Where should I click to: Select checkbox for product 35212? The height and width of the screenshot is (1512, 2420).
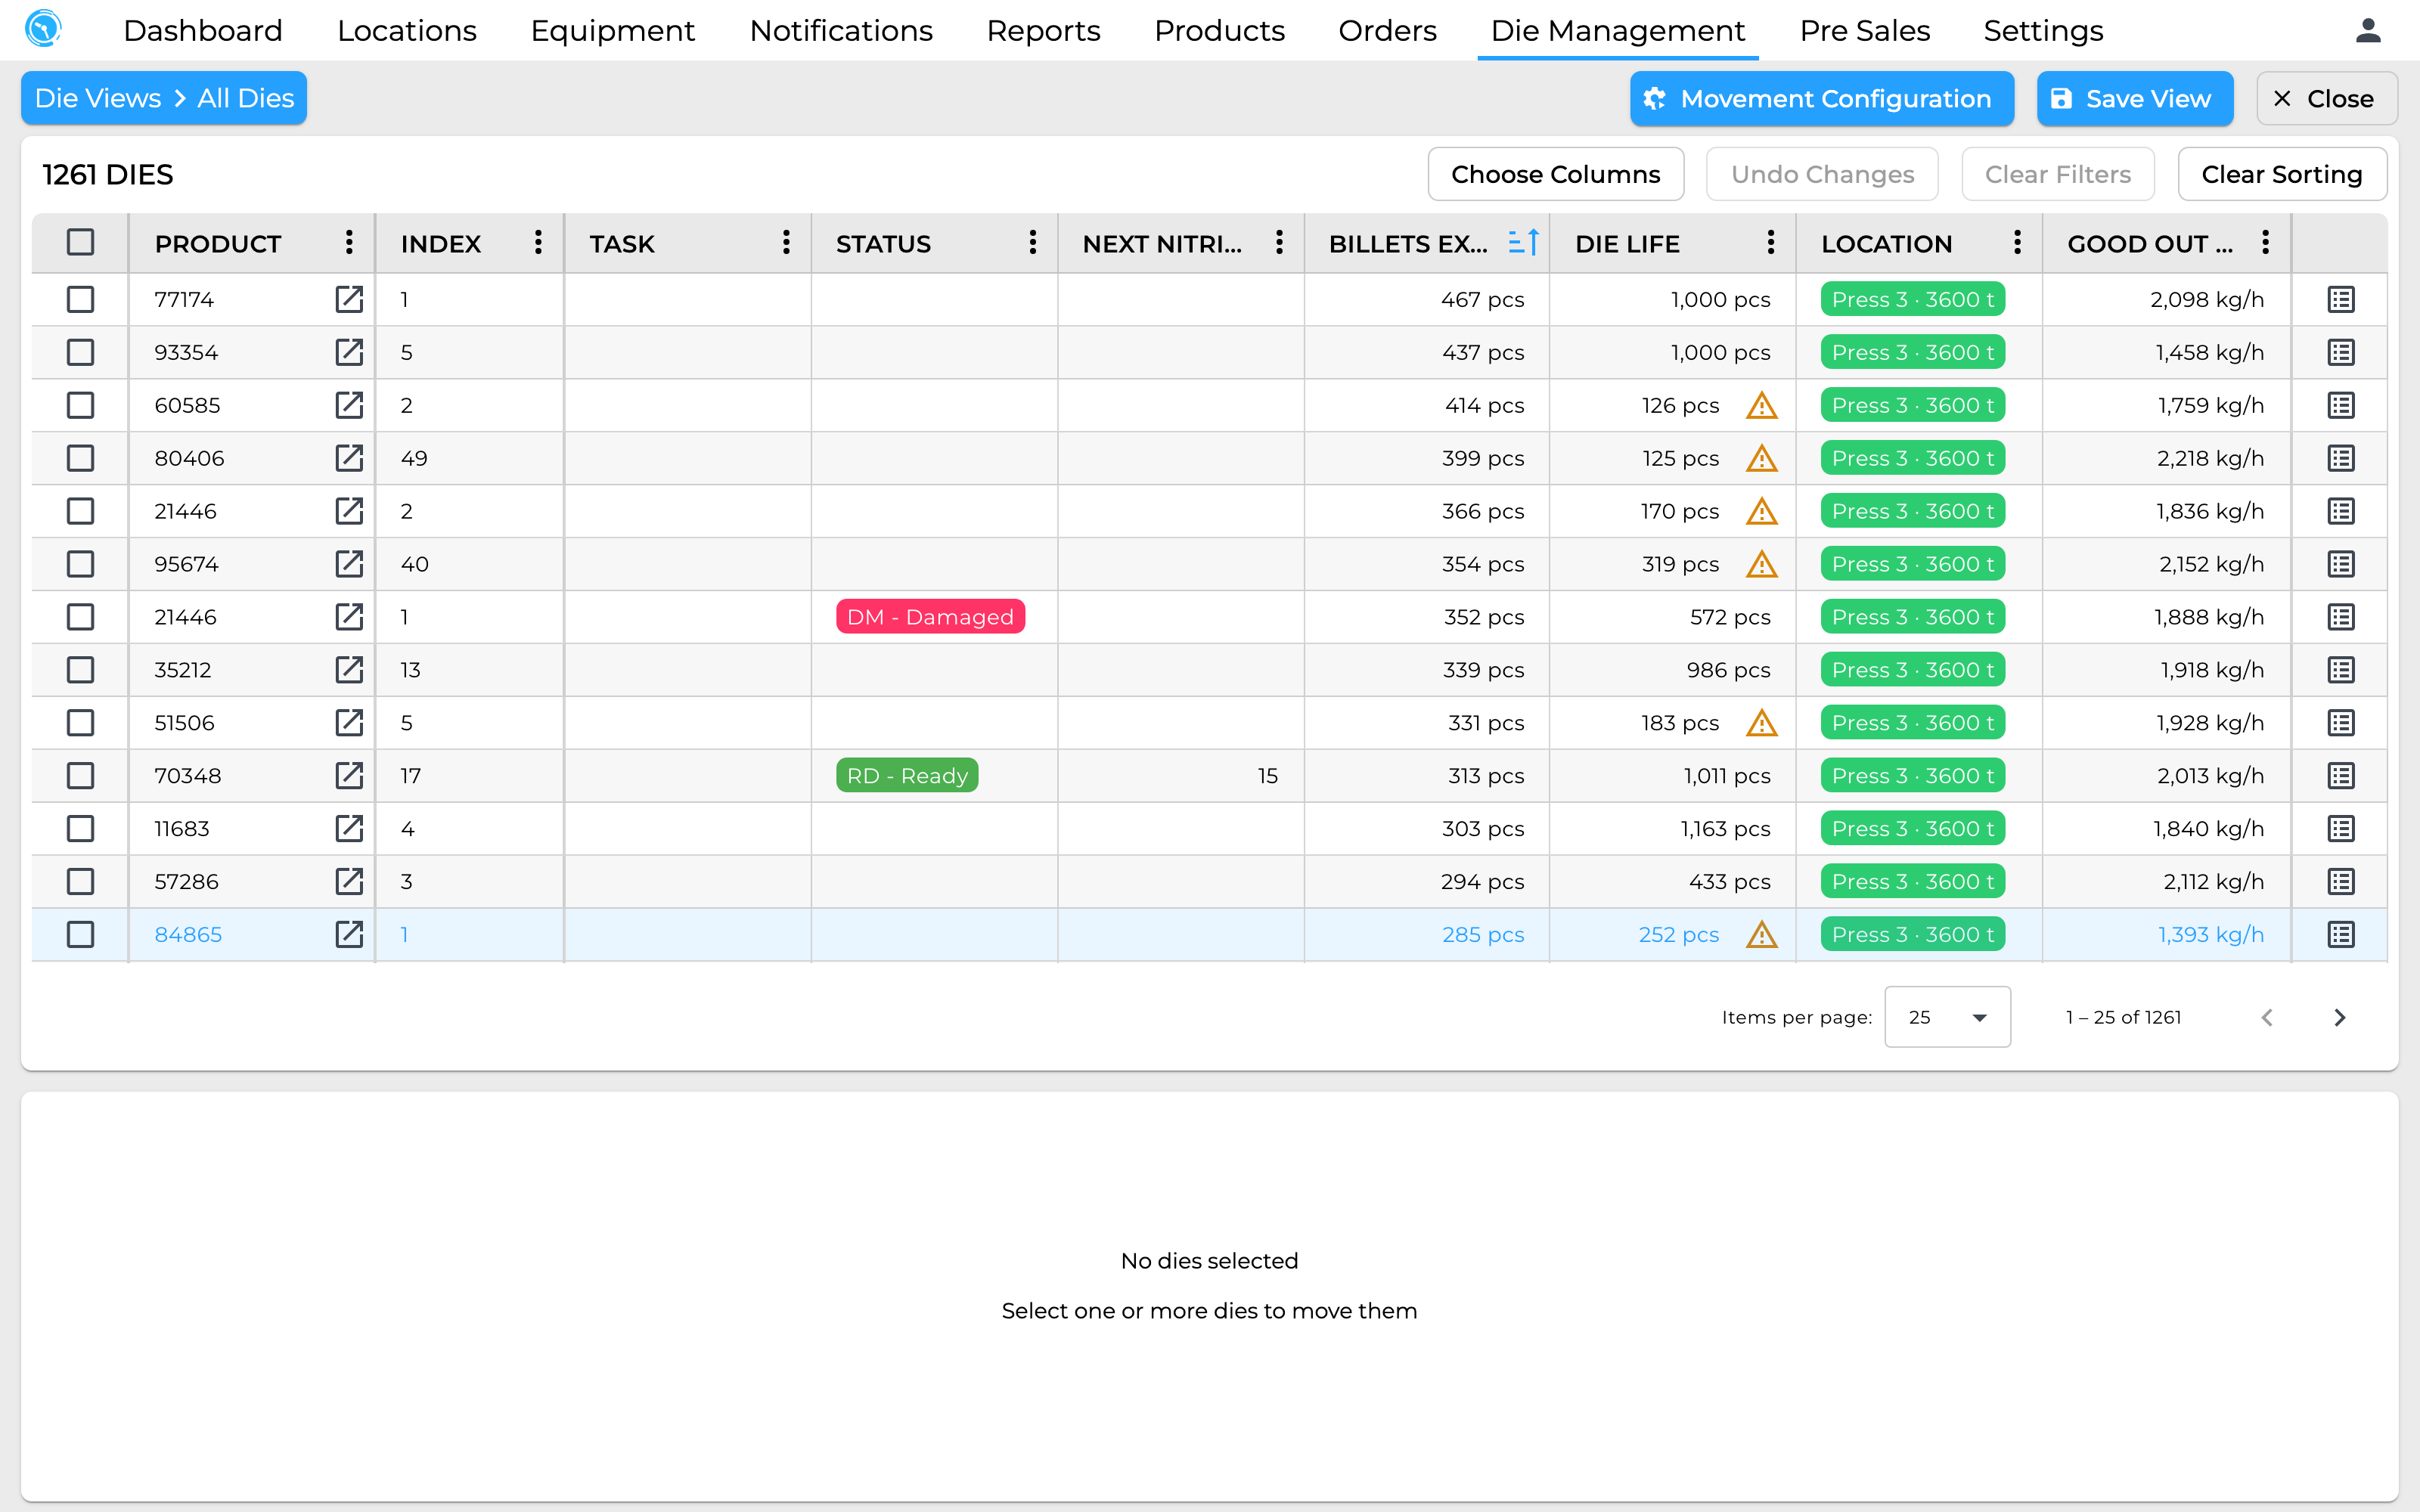pyautogui.click(x=80, y=670)
